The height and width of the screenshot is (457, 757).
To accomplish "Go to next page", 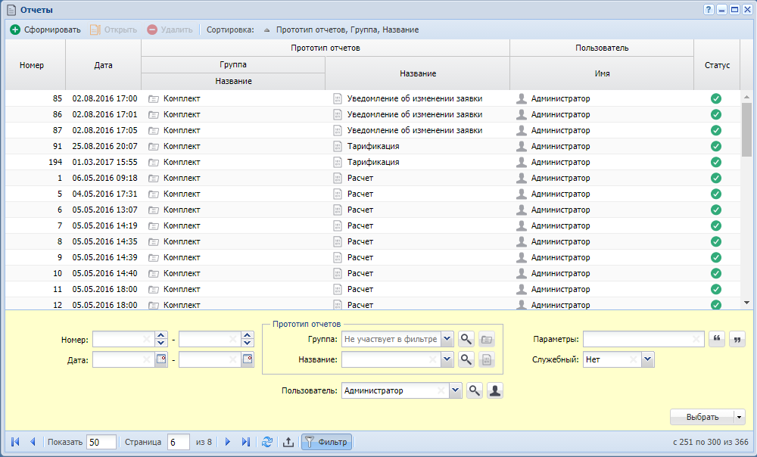I will tap(228, 442).
